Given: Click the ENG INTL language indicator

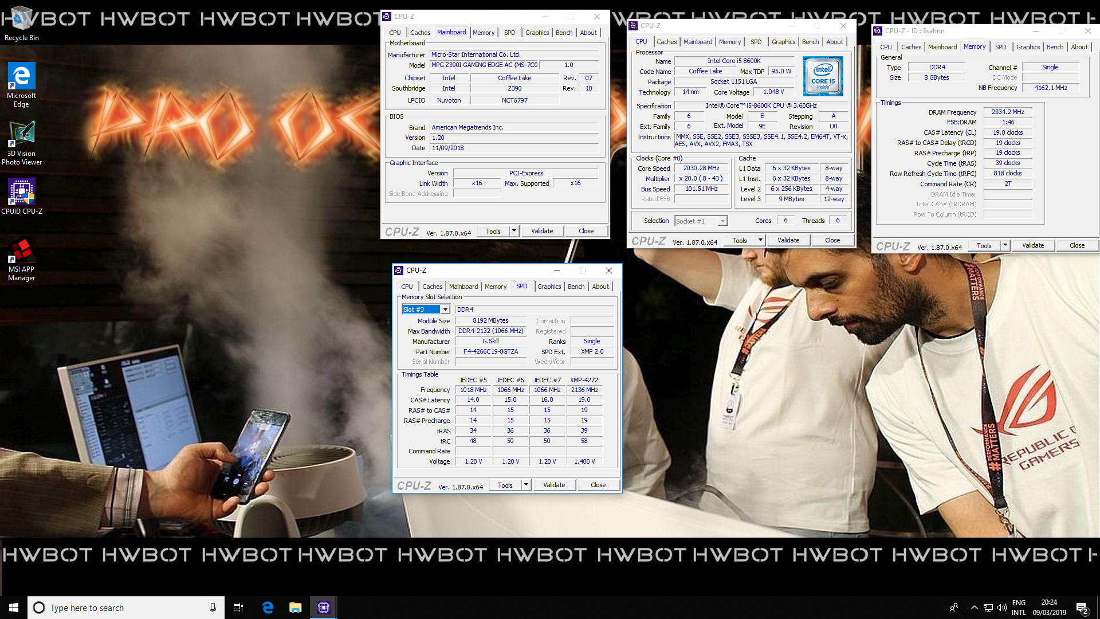Looking at the screenshot, I should pyautogui.click(x=1019, y=608).
